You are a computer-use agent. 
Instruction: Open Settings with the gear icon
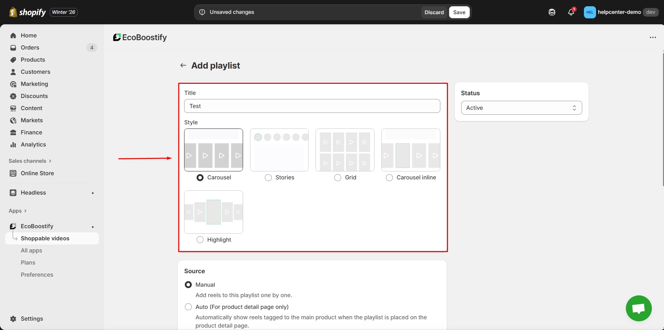click(x=13, y=319)
